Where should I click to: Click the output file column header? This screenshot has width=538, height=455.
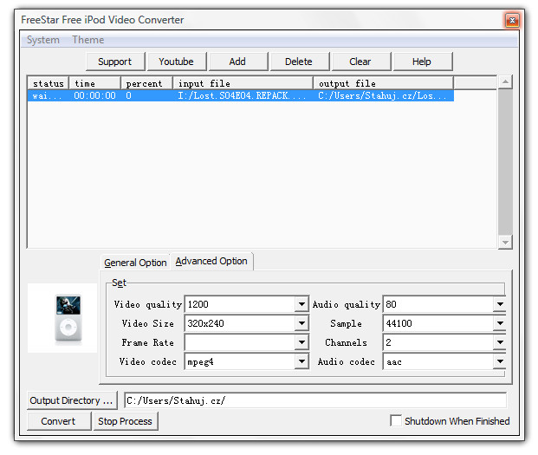[x=384, y=83]
